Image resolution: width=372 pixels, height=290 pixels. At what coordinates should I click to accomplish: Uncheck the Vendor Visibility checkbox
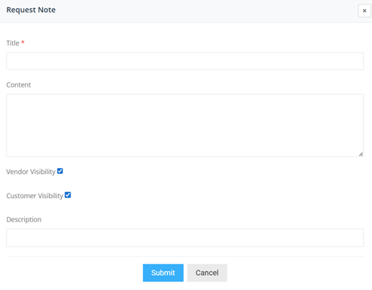pyautogui.click(x=60, y=171)
